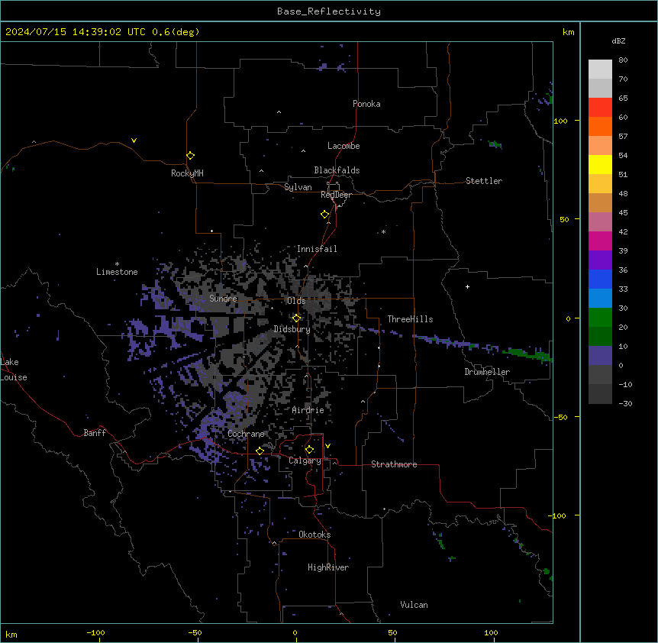Select the yellow diamond marker above Didsbury
Viewport: 658px width, 643px height.
[297, 318]
